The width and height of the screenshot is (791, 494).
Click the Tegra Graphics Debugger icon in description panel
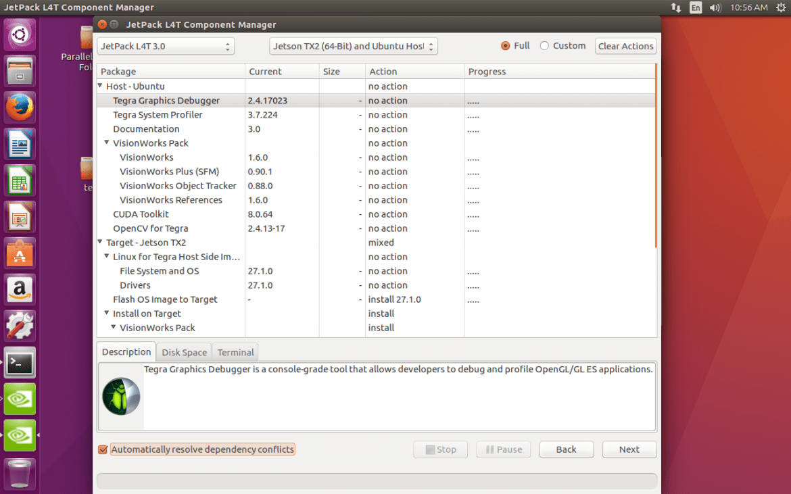(x=121, y=396)
